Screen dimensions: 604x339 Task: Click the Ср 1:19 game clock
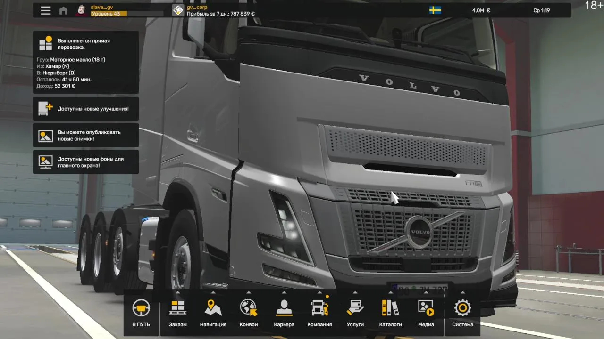click(x=541, y=10)
